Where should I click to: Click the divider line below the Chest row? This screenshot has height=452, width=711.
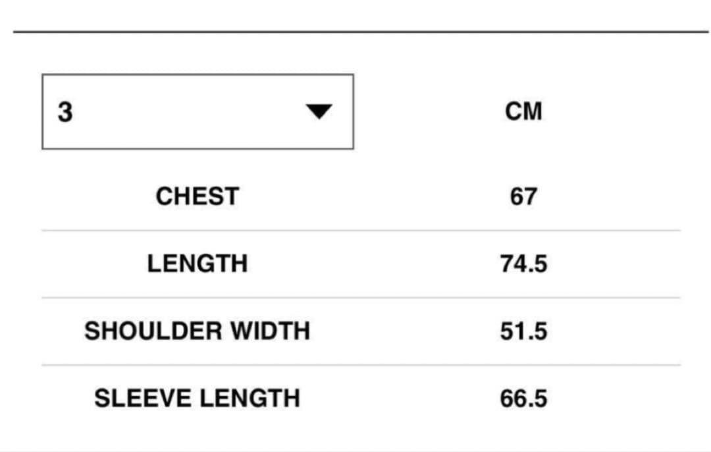361,231
